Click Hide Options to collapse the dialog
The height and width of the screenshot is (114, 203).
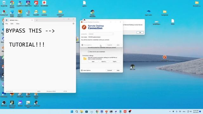(86, 70)
